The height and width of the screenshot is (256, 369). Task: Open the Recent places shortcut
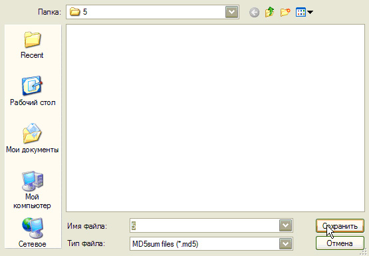(x=32, y=45)
